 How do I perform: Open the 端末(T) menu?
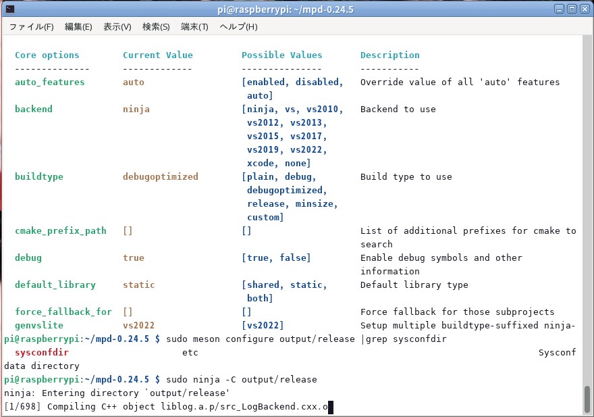(194, 26)
